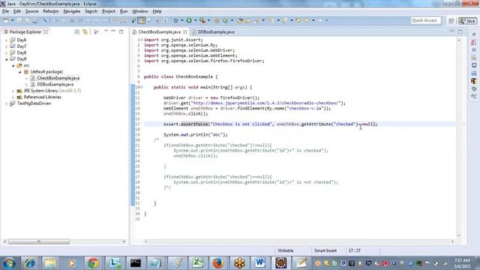This screenshot has width=480, height=270.
Task: Open Google Chrome from taskbar
Action: point(93,263)
